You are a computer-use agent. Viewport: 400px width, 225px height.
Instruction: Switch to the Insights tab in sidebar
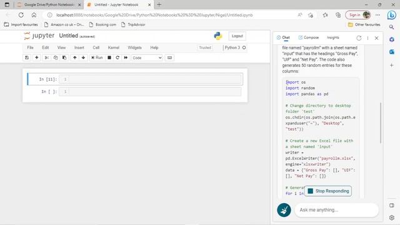(333, 37)
